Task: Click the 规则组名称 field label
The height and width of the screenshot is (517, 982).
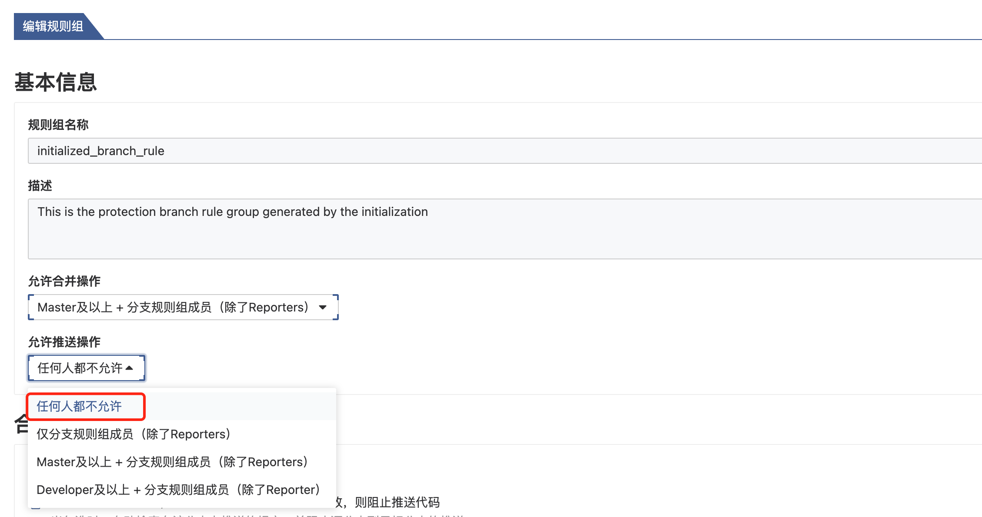Action: click(x=58, y=125)
